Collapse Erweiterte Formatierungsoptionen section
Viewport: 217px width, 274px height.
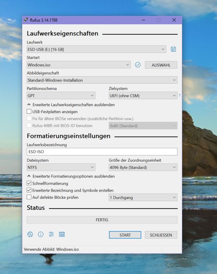pyautogui.click(x=71, y=176)
